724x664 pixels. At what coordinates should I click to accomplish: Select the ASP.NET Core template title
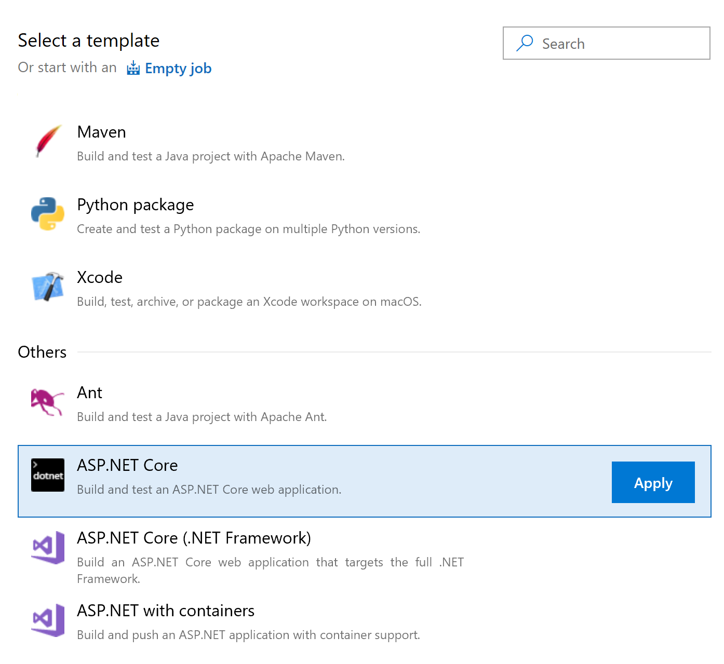tap(127, 465)
